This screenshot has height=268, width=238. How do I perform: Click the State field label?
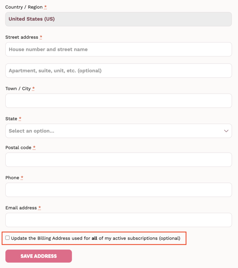pyautogui.click(x=11, y=119)
